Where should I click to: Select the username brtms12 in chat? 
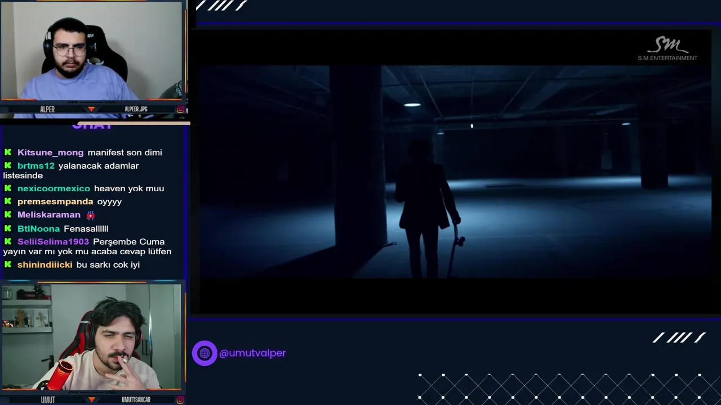pos(36,165)
